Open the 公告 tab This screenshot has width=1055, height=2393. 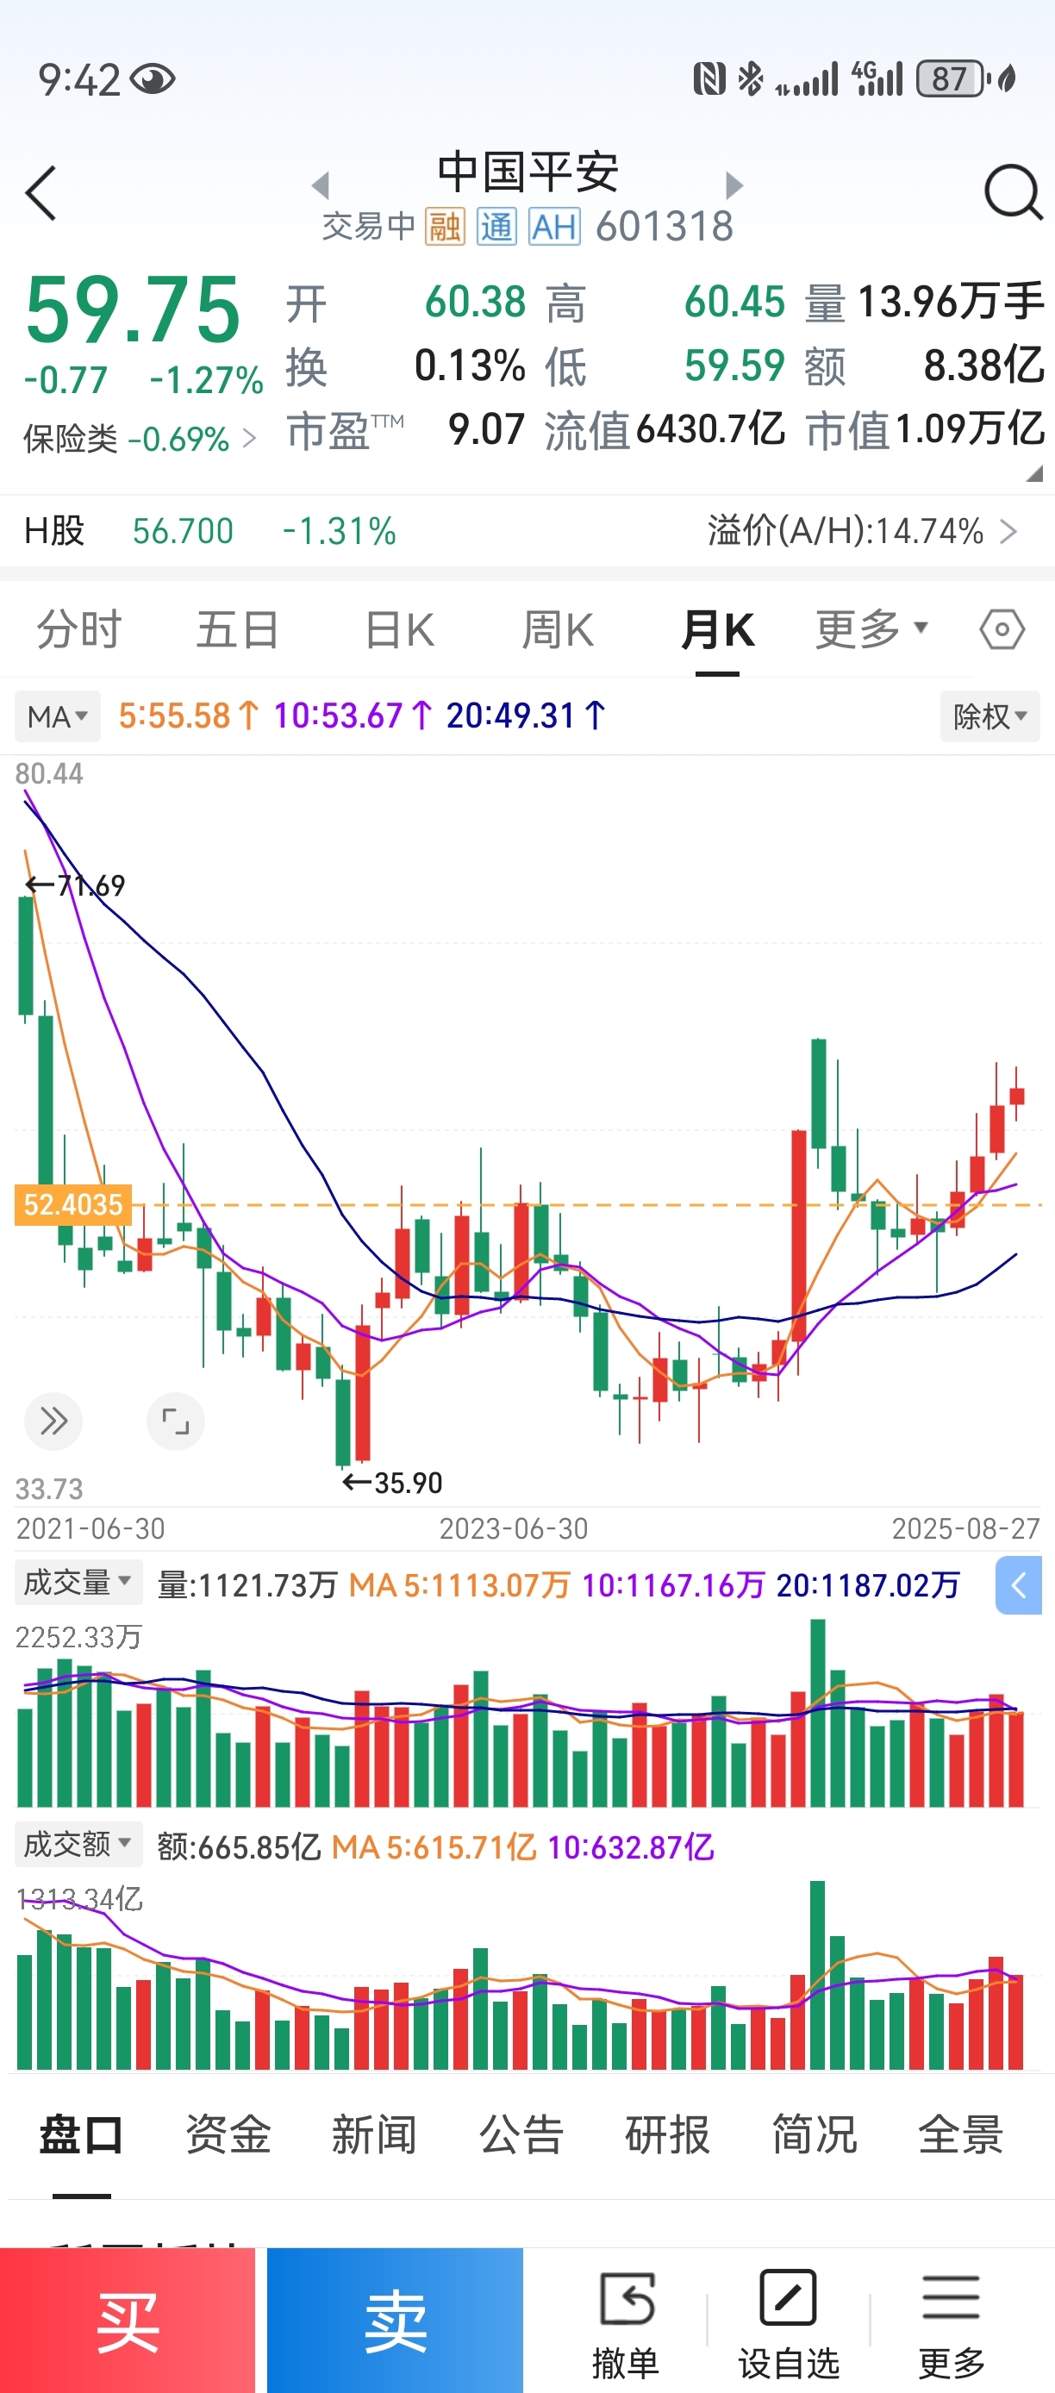point(521,2134)
